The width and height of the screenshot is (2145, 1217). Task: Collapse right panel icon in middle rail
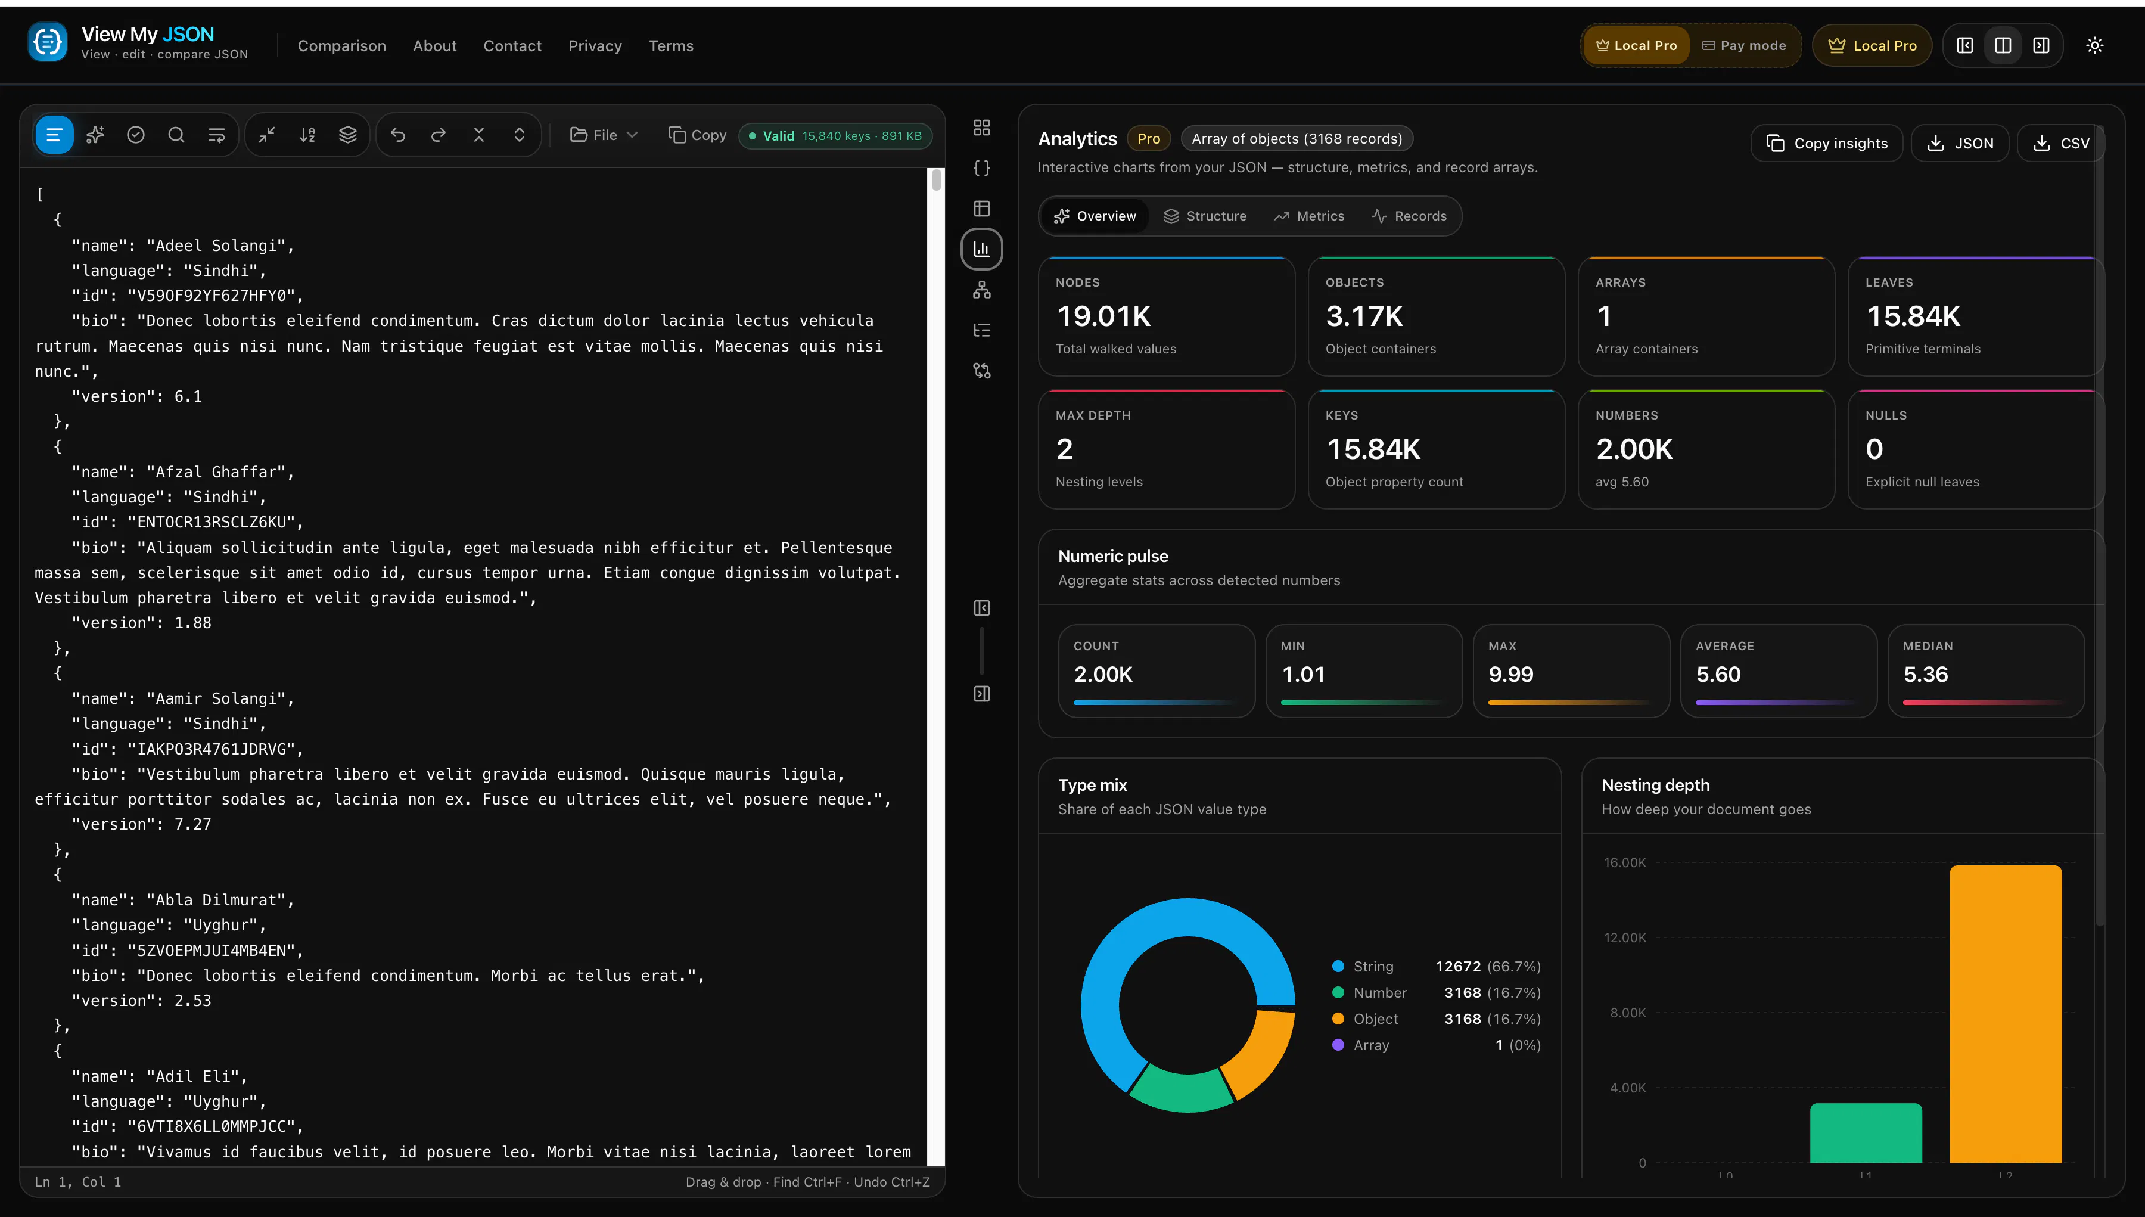[982, 694]
